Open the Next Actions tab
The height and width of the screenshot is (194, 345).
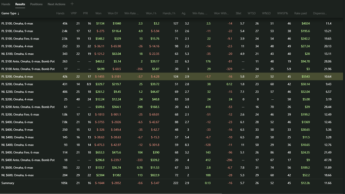tap(56, 4)
